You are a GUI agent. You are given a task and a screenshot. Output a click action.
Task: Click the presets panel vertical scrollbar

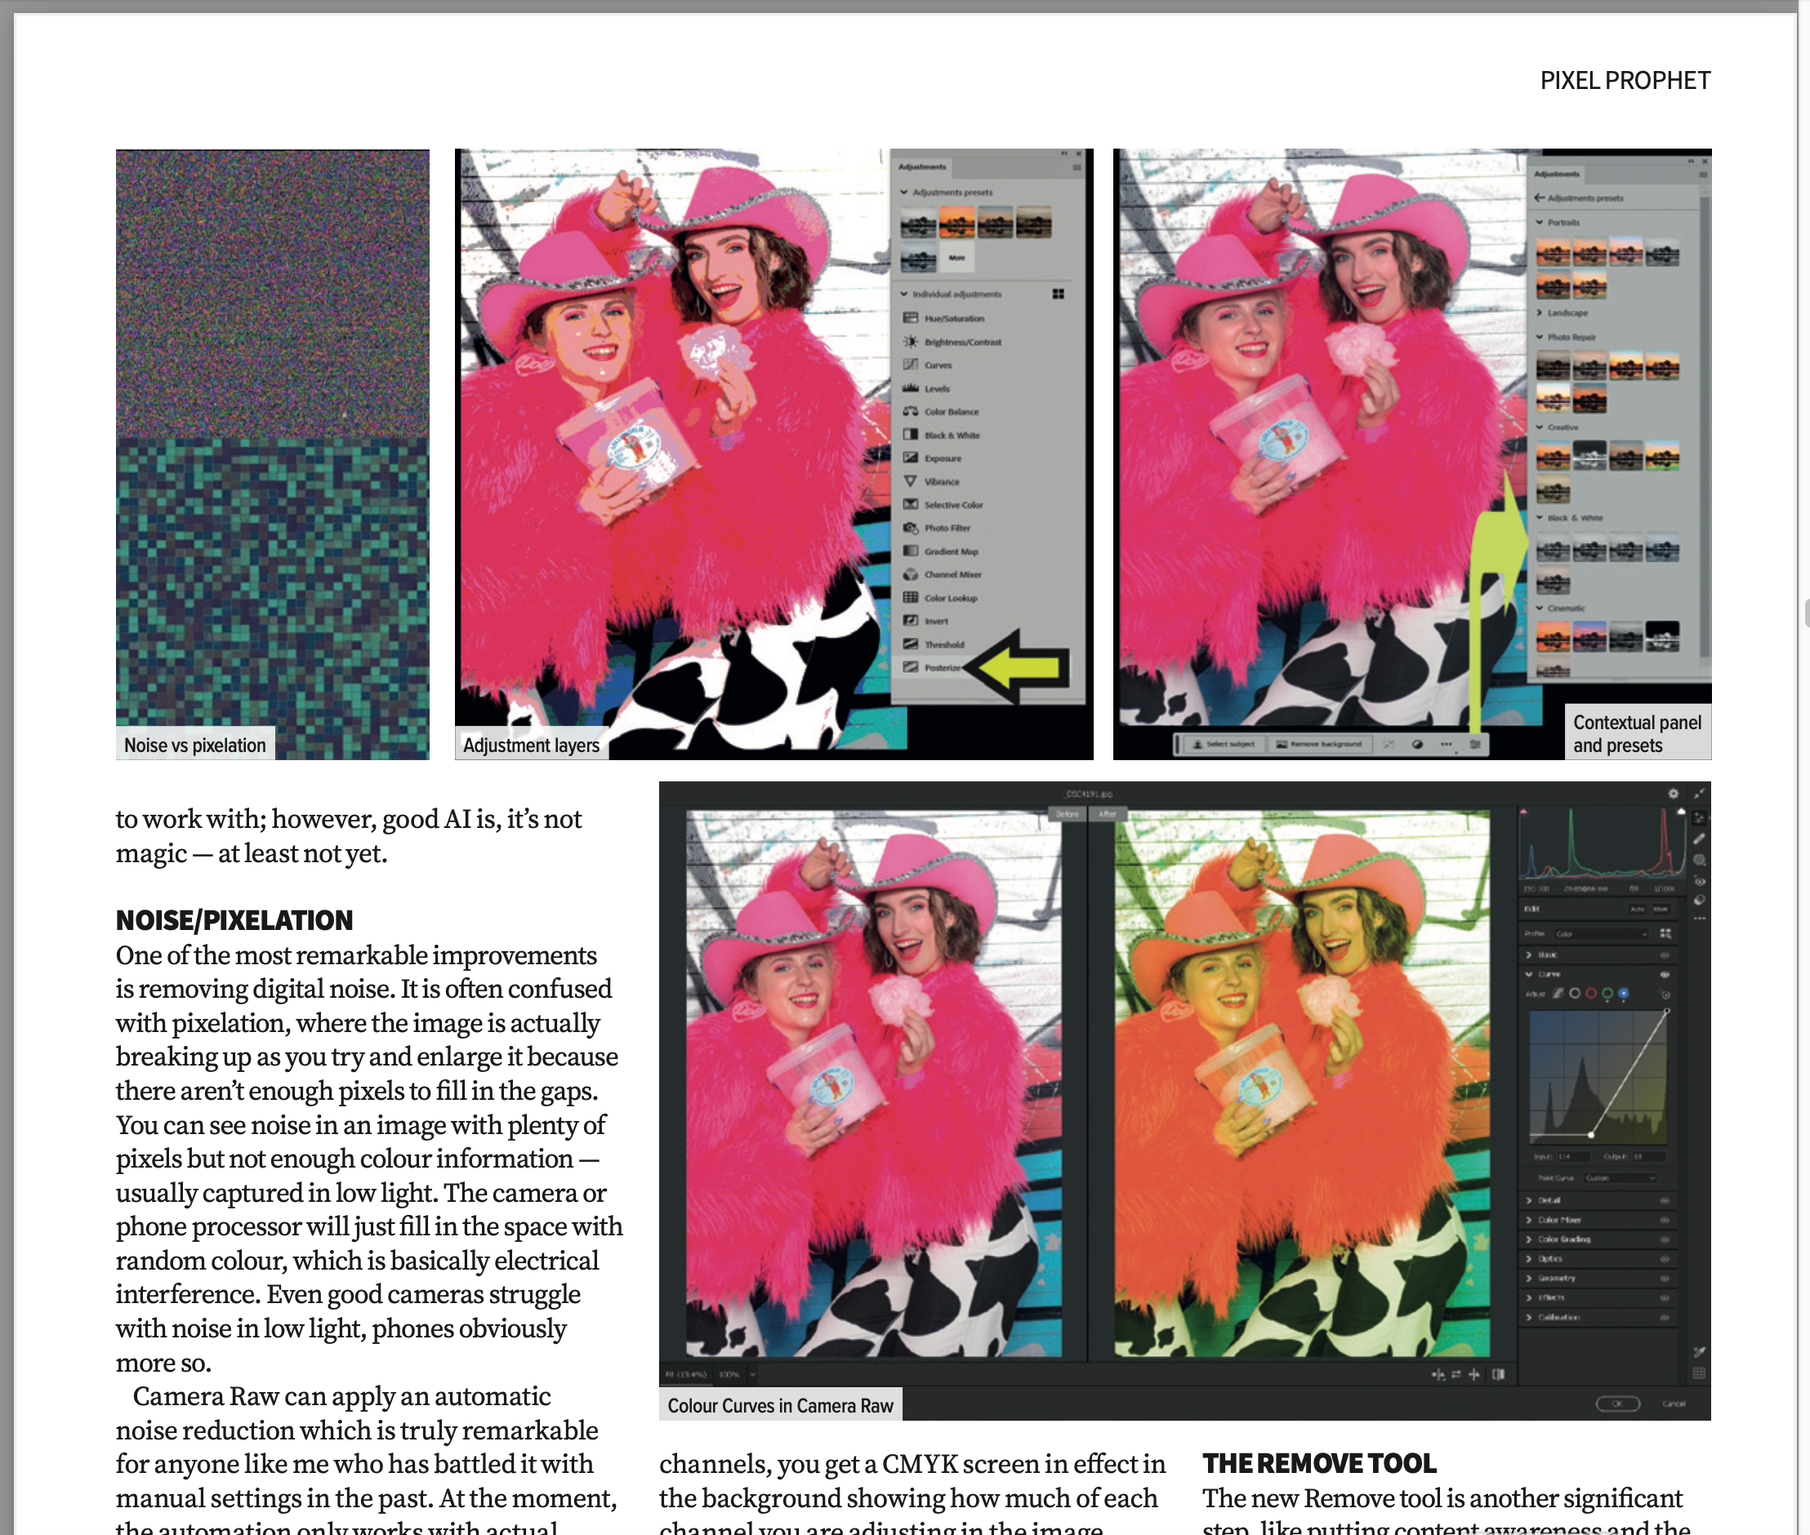coord(1704,426)
